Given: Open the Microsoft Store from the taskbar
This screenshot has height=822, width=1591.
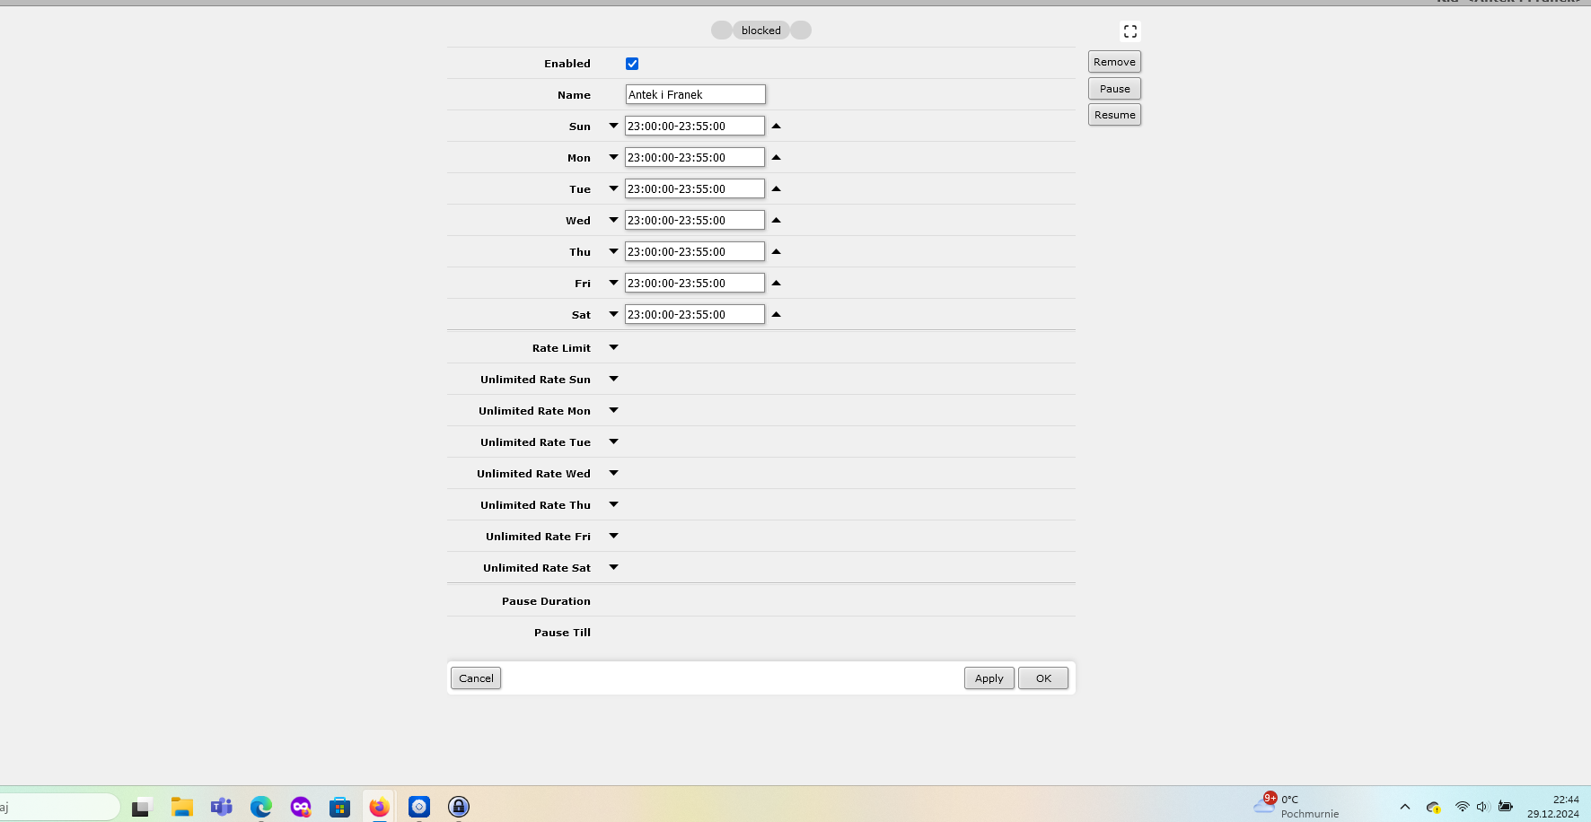Looking at the screenshot, I should [339, 806].
